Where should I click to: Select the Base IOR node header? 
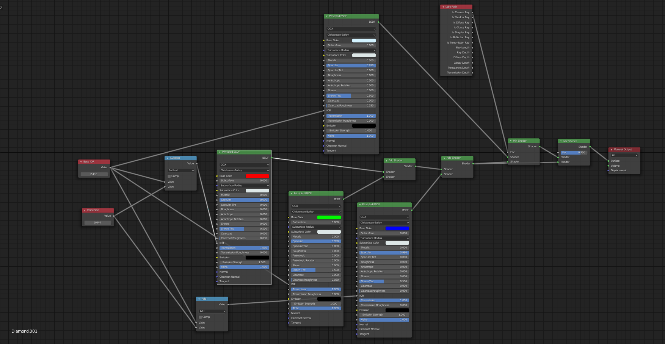click(94, 162)
